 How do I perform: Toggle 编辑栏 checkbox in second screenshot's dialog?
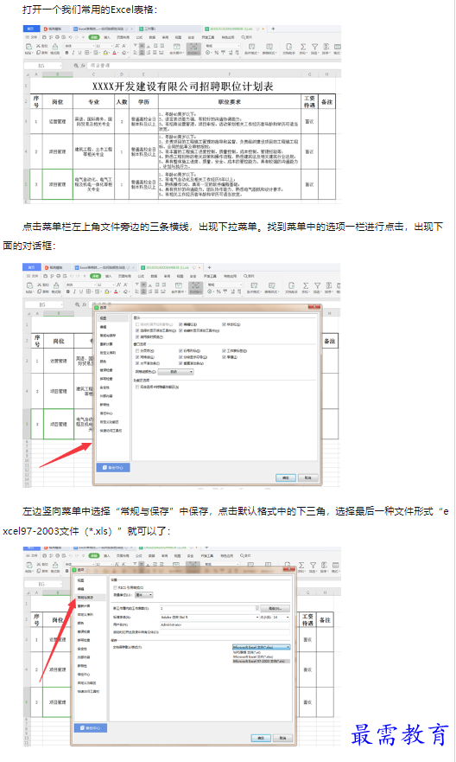pyautogui.click(x=180, y=324)
